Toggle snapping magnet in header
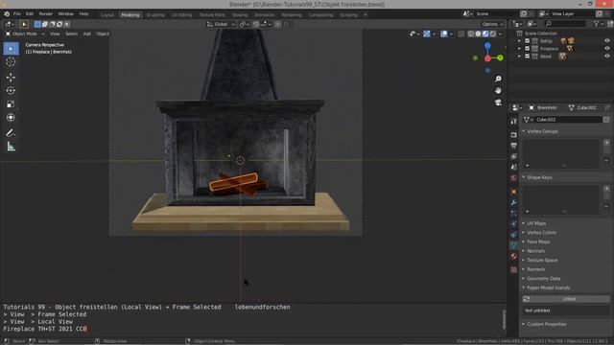Viewport: 614px width, 345px height. [x=256, y=24]
